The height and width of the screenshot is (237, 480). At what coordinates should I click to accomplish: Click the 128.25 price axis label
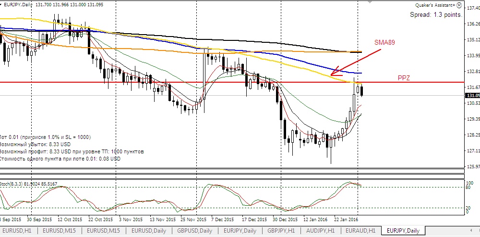click(473, 135)
